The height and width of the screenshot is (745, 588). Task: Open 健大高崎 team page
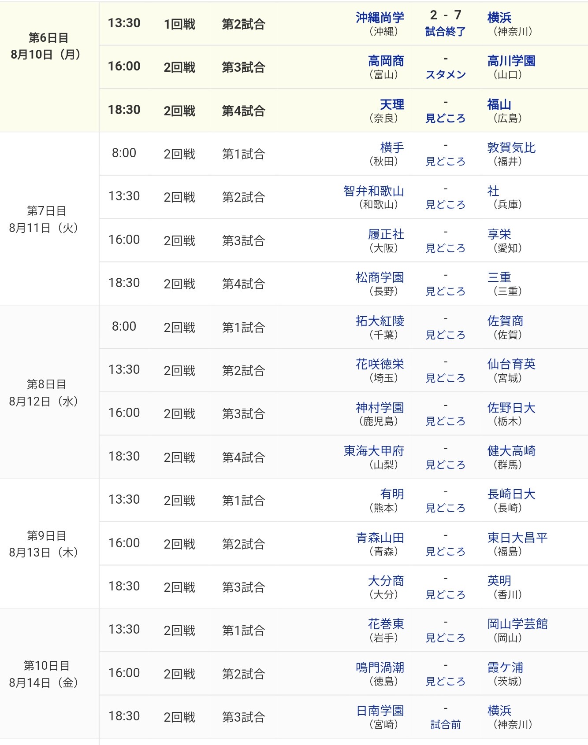tap(511, 451)
